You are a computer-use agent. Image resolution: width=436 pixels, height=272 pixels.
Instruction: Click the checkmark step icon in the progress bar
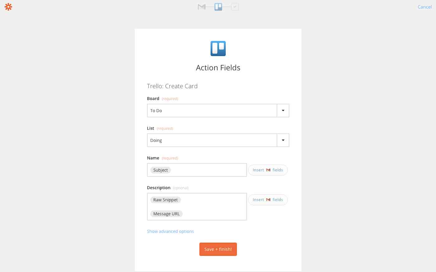point(235,7)
